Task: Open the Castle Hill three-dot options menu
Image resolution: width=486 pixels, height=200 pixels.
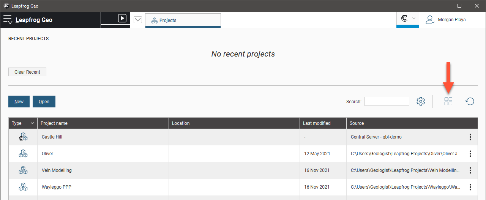Action: pyautogui.click(x=470, y=137)
